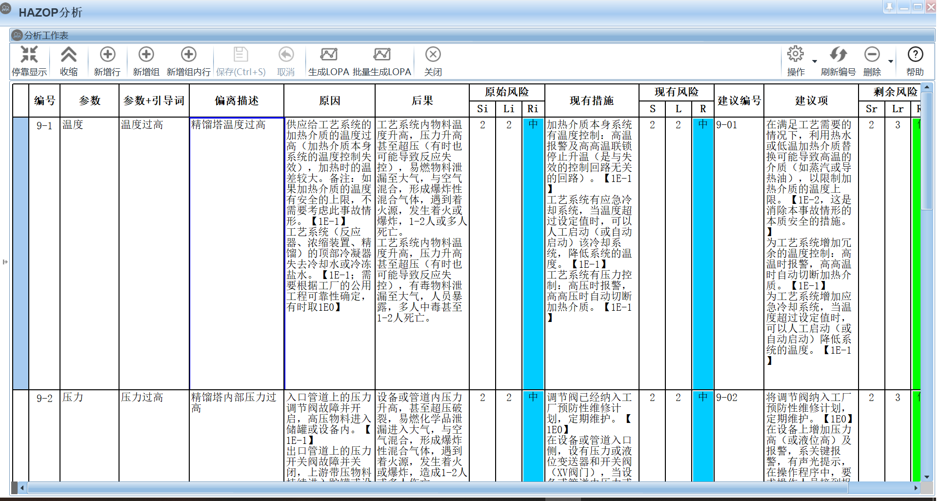Add a new row with 新增行
This screenshot has height=501, width=940.
point(107,60)
